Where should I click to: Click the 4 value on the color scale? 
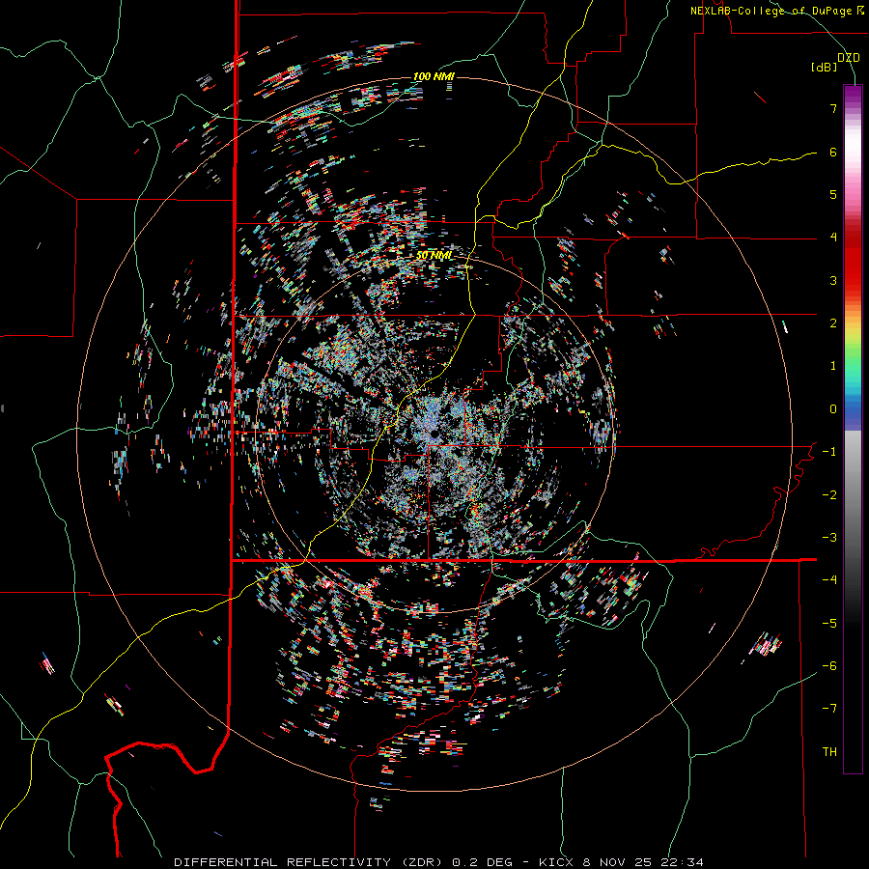click(x=833, y=238)
